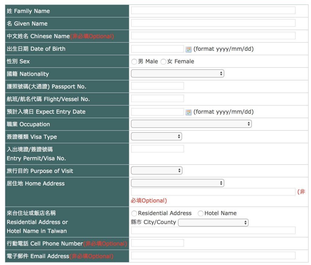
Task: Click the Entry Permit/Visa No. field
Action: (157, 149)
